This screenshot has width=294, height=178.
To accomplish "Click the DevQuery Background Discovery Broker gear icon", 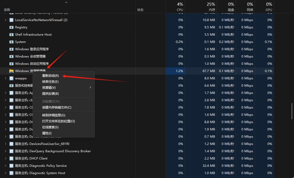I will (11, 151).
